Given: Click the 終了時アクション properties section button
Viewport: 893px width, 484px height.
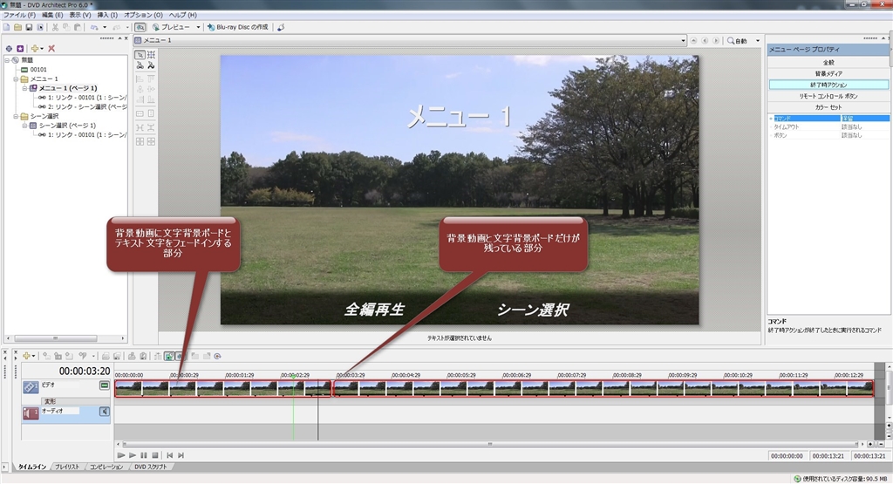Looking at the screenshot, I should pyautogui.click(x=828, y=85).
